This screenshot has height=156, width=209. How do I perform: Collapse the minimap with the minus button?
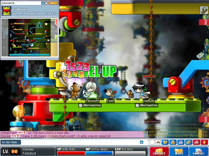(43, 3)
